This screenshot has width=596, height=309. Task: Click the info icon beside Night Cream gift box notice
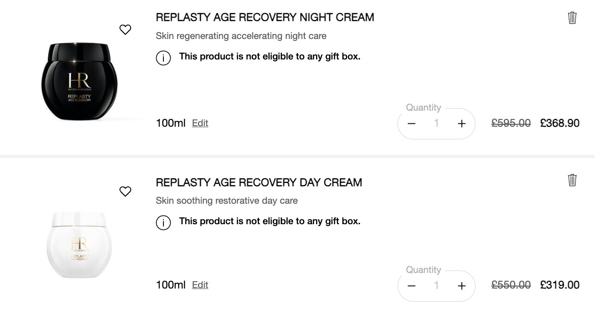[x=163, y=58]
